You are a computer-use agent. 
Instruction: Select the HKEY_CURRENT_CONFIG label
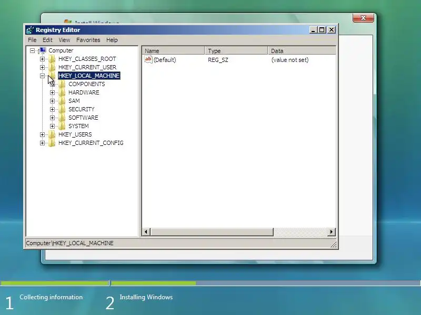tap(91, 143)
